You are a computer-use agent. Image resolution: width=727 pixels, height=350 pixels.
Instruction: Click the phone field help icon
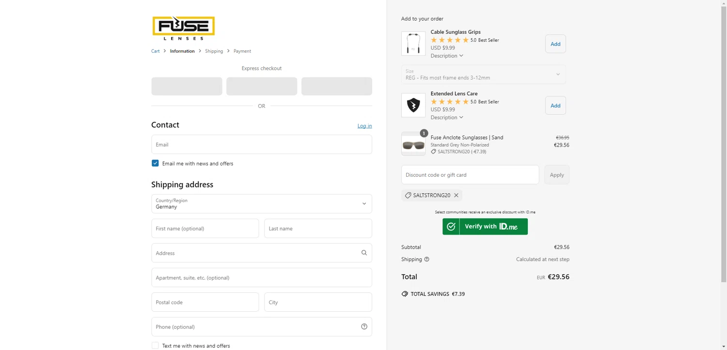pos(364,327)
